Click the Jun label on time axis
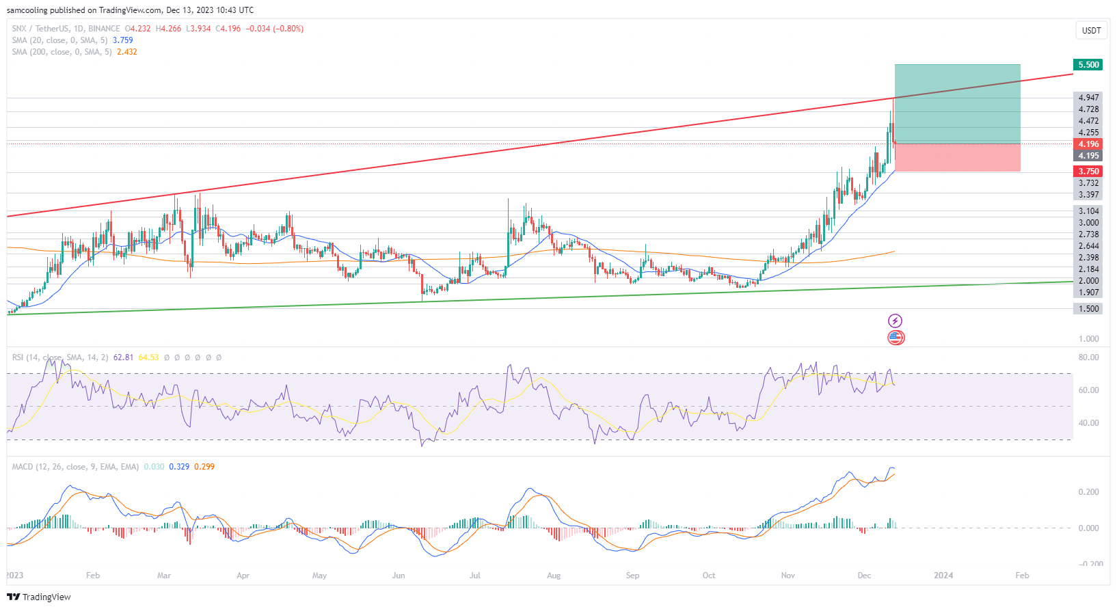1117x609 pixels. point(399,576)
